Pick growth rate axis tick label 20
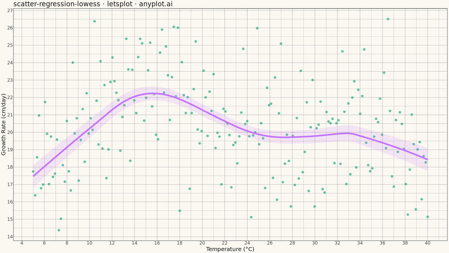The width and height of the screenshot is (449, 253). 10,132
